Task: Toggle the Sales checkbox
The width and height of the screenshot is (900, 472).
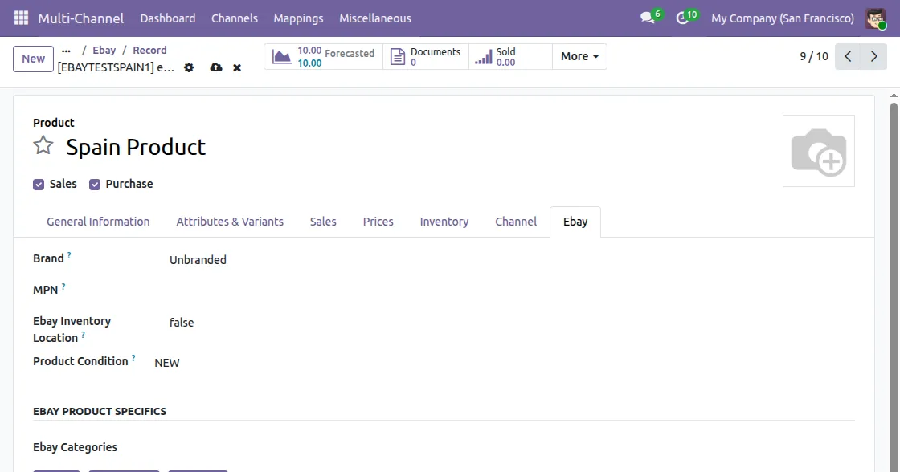Action: click(x=39, y=185)
